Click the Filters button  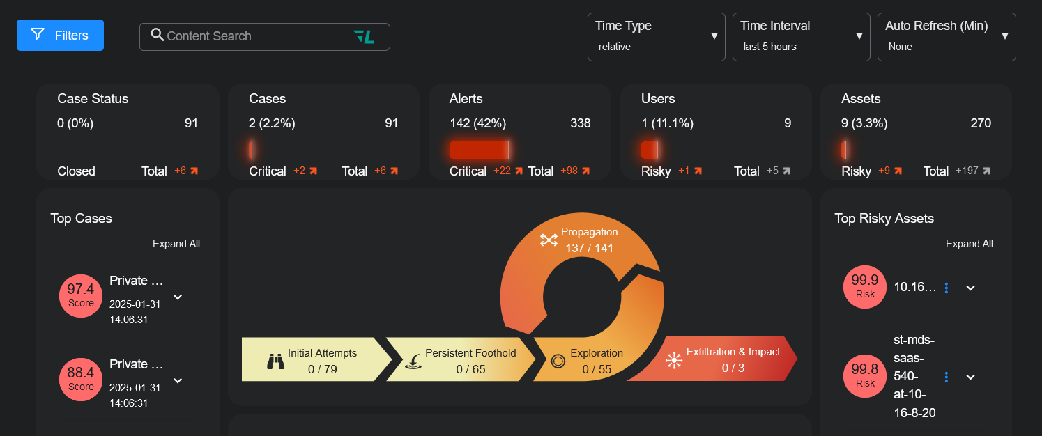(x=60, y=36)
